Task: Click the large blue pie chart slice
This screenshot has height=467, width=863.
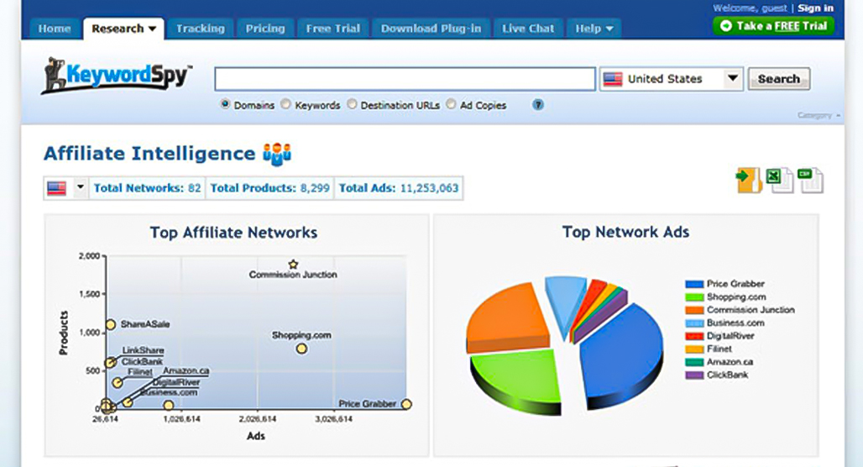Action: 622,355
